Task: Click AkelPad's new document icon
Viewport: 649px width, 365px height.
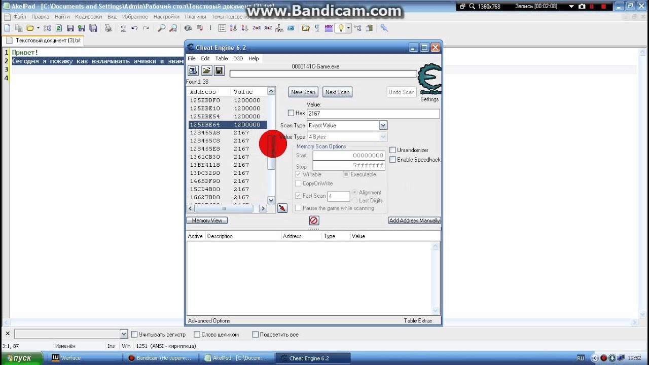Action: click(x=7, y=28)
